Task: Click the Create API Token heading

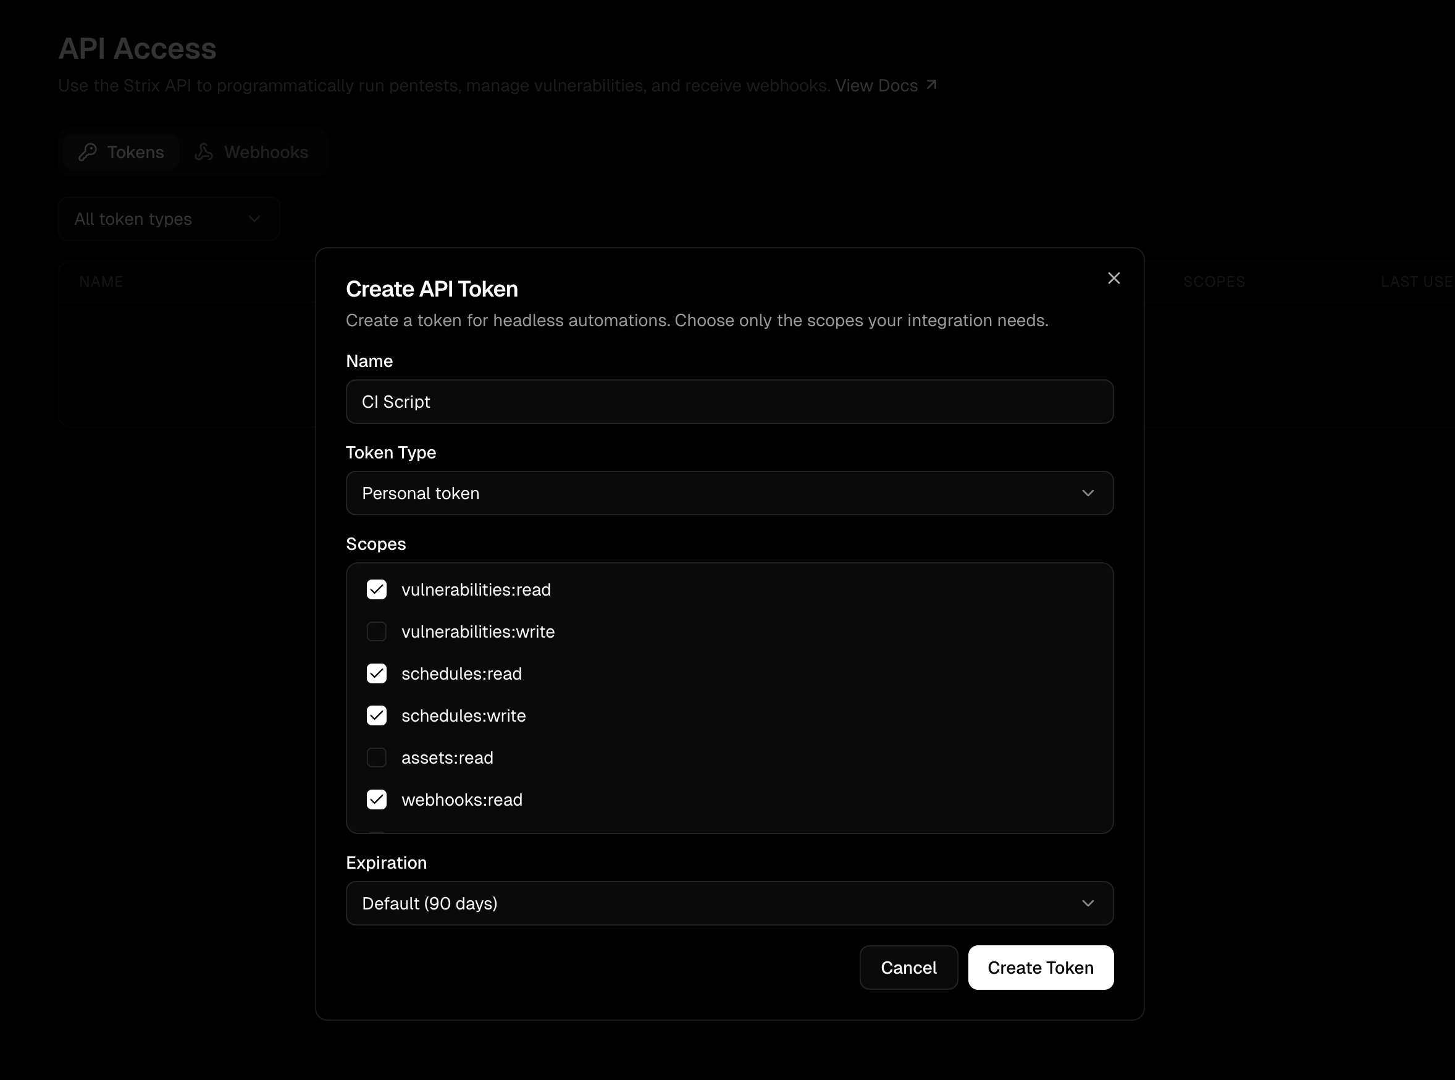Action: click(432, 289)
